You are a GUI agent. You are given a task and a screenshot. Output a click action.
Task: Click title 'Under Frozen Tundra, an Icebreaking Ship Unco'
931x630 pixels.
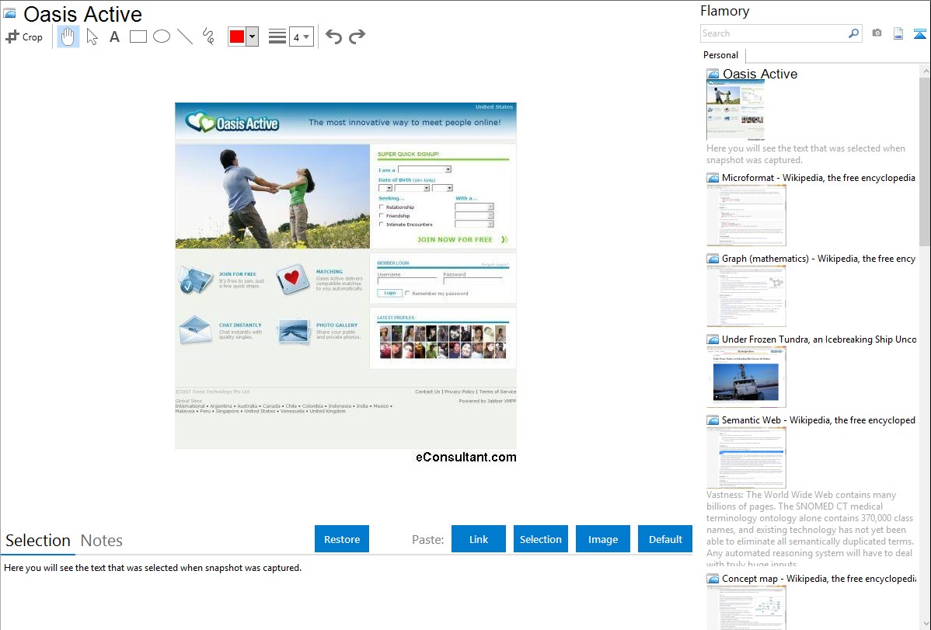click(x=819, y=339)
